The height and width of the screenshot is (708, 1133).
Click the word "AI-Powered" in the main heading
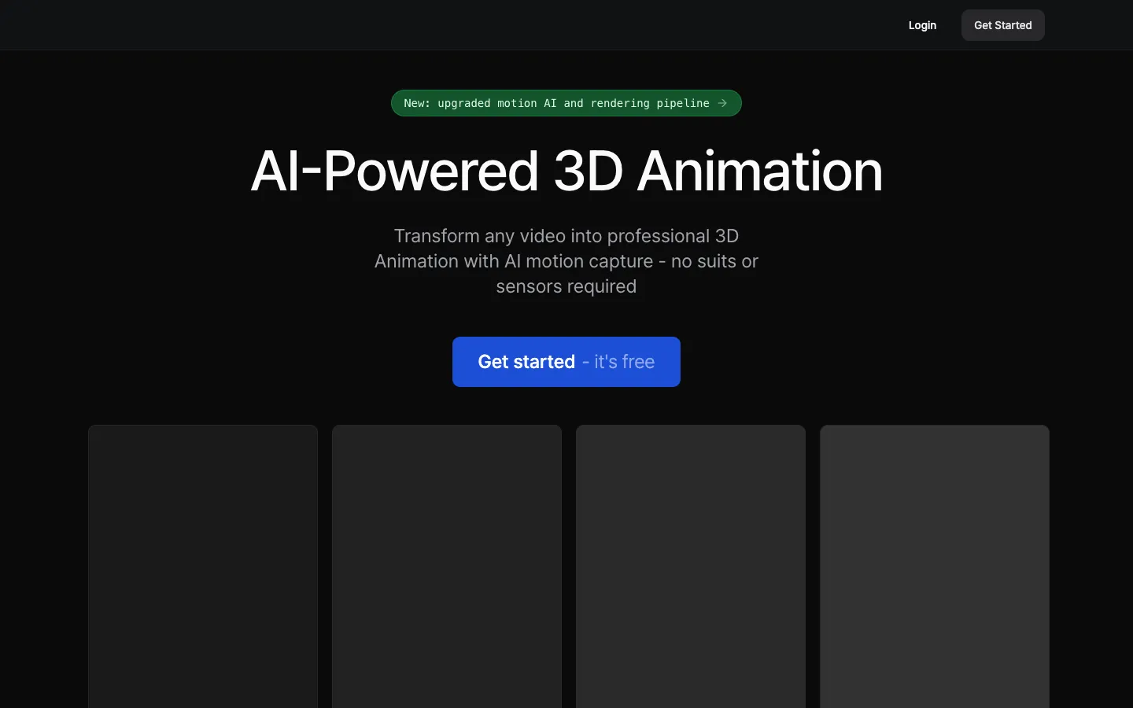[395, 171]
